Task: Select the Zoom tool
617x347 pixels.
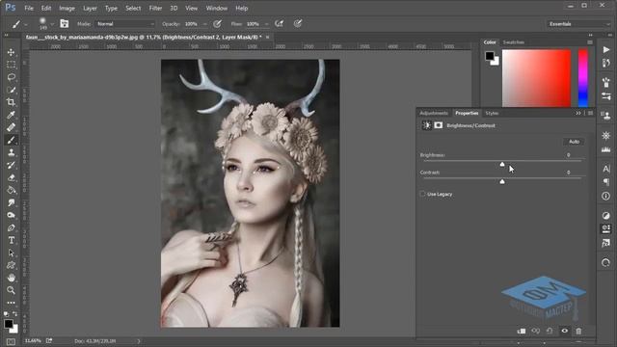Action: (11, 290)
